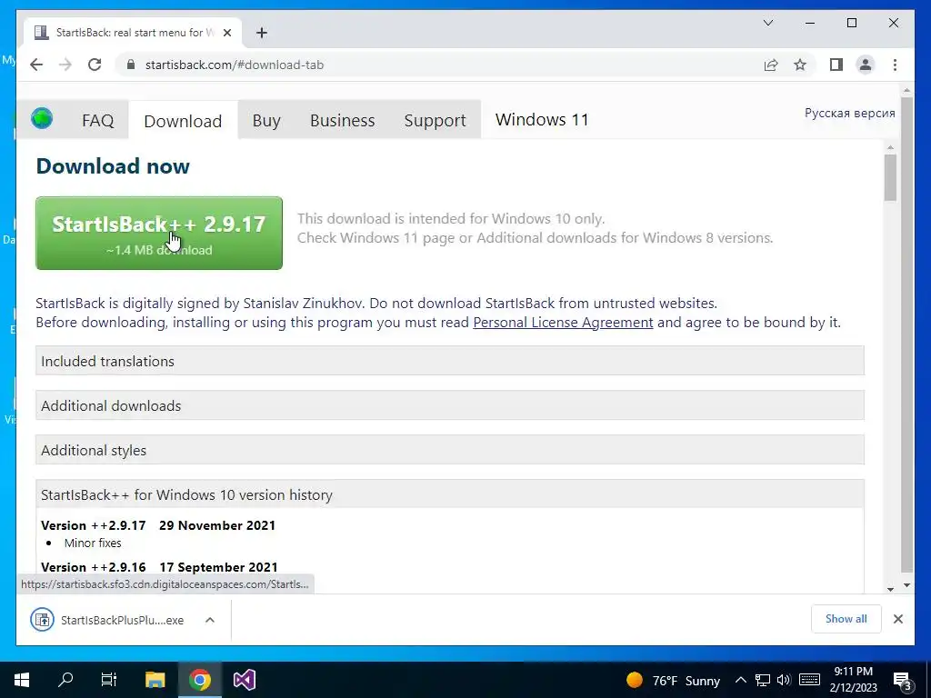Viewport: 931px width, 698px height.
Task: Open download item options chevron
Action: pyautogui.click(x=210, y=620)
